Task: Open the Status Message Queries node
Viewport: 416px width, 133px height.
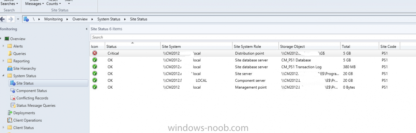Action: click(36, 106)
